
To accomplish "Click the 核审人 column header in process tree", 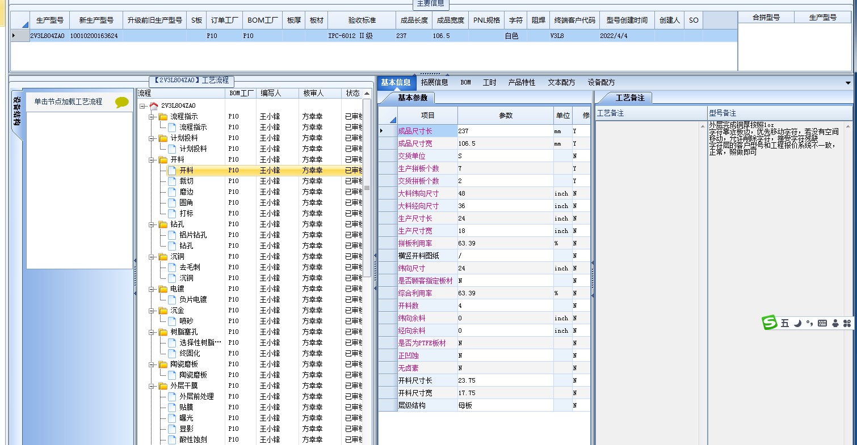I will pos(320,93).
